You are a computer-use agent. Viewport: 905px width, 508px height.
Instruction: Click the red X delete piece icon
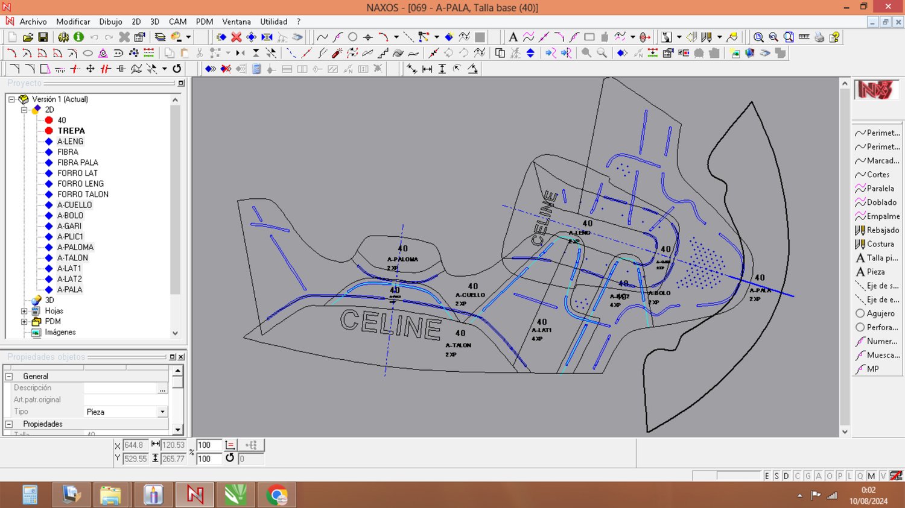pos(237,37)
